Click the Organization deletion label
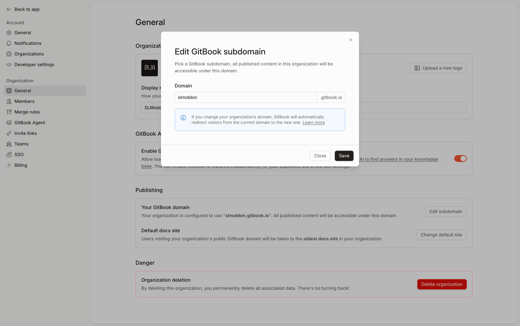520x326 pixels. coord(166,280)
